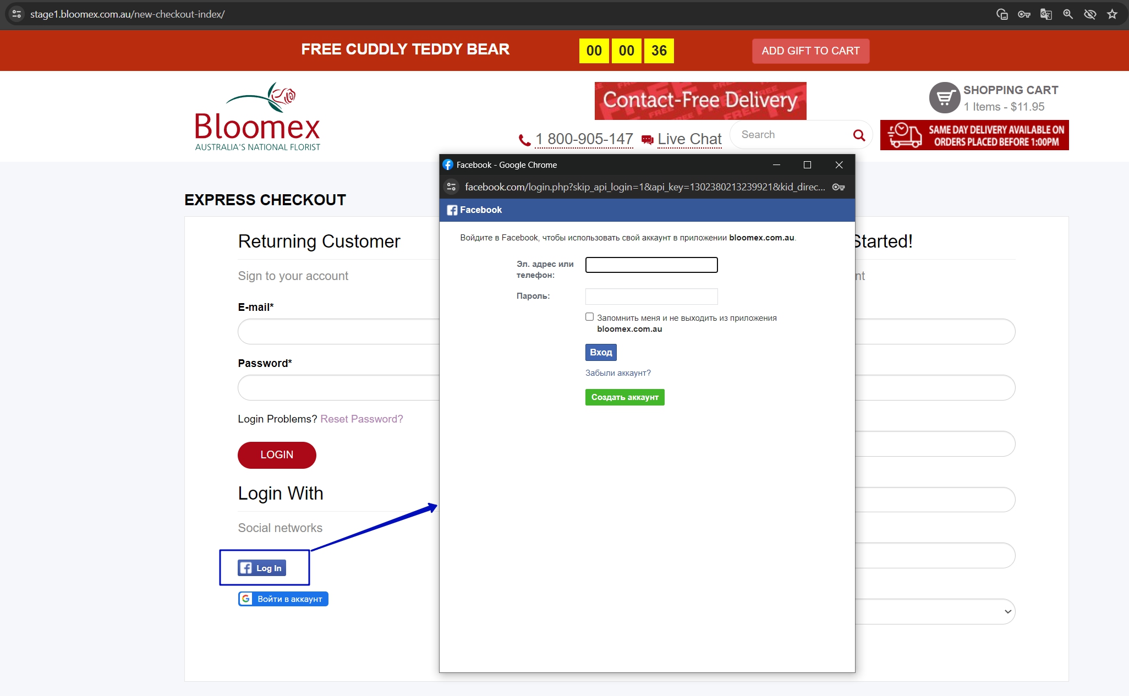Click the same day delivery truck banner
Viewport: 1129px width, 696px height.
coord(974,135)
